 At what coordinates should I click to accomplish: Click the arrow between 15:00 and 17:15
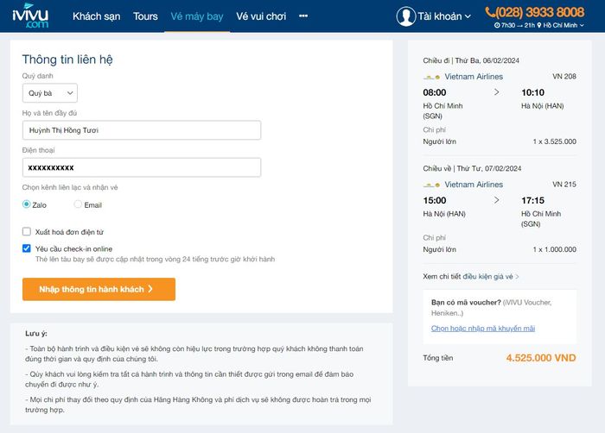point(496,200)
